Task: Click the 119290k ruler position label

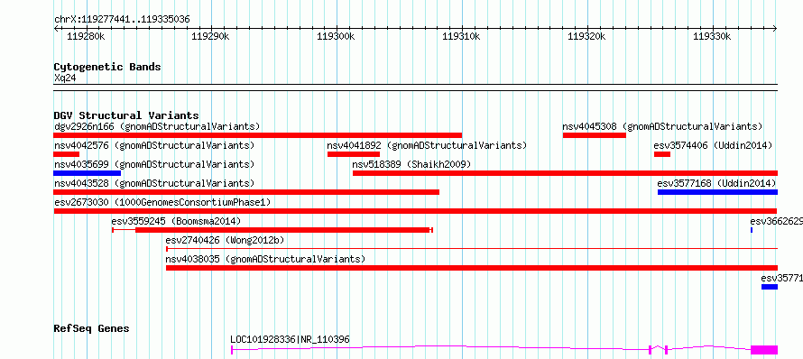Action: click(210, 36)
